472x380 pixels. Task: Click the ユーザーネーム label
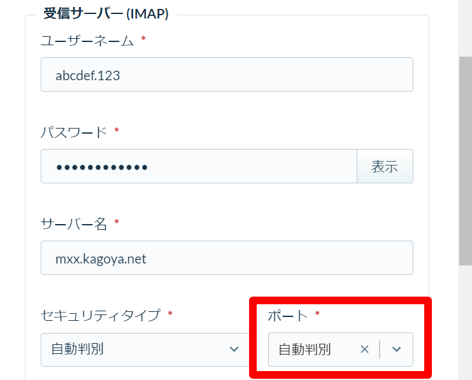[x=87, y=40]
